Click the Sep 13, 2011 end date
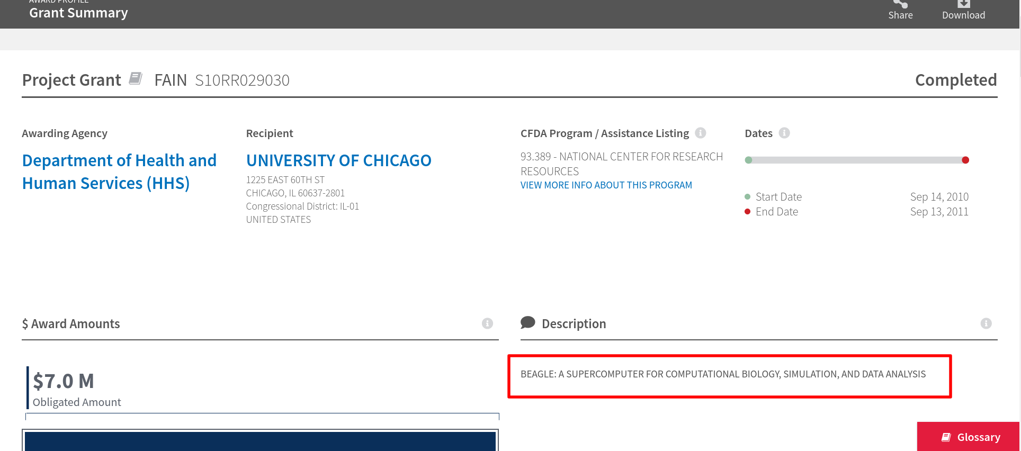Viewport: 1021px width, 451px height. (939, 212)
